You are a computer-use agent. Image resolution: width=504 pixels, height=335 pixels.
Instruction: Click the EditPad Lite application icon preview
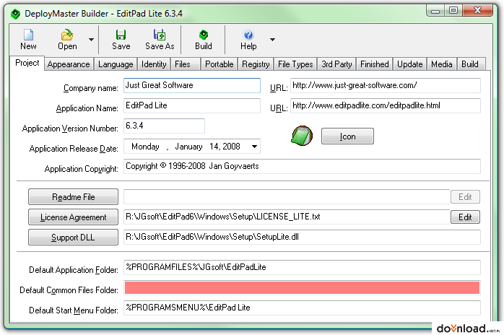(302, 136)
